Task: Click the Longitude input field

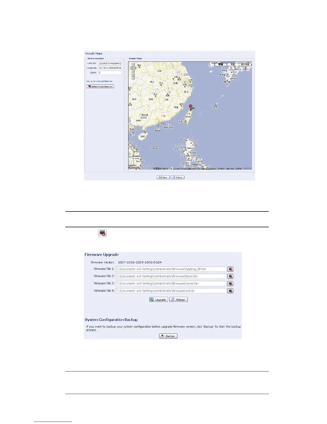Action: tap(110, 68)
